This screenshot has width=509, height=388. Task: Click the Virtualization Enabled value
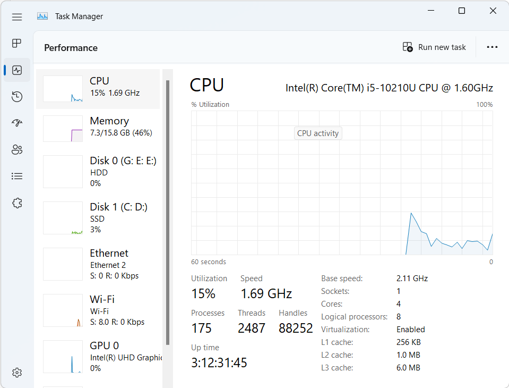(411, 330)
